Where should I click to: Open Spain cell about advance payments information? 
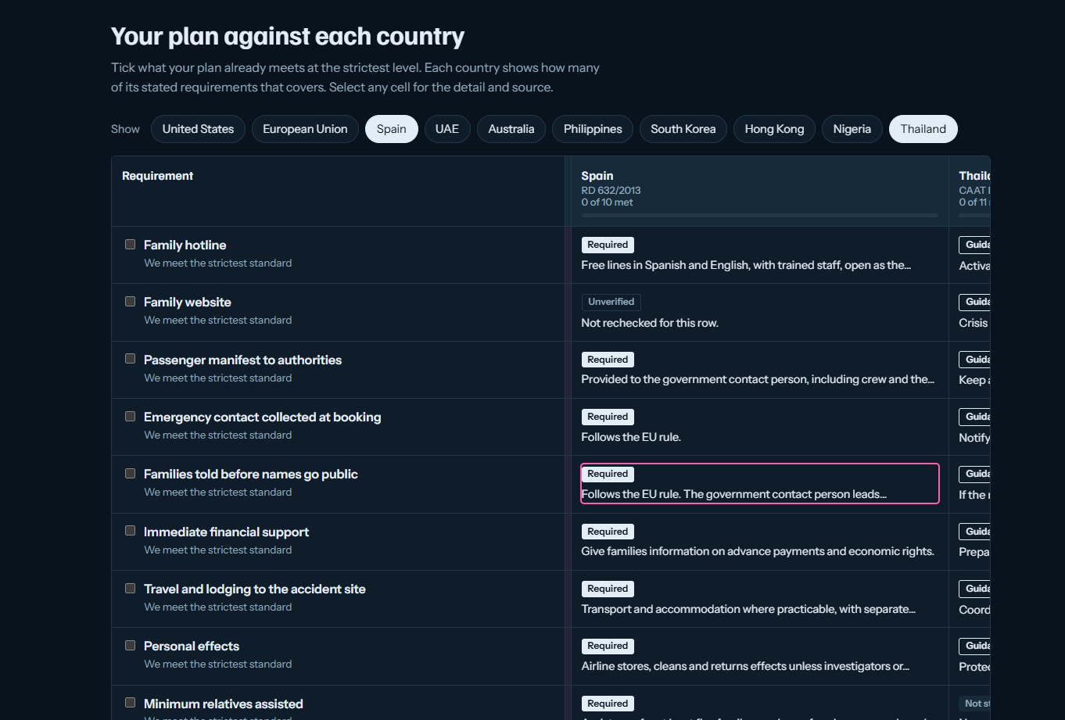coord(760,541)
